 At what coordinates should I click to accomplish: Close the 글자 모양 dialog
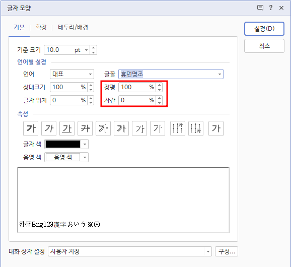coord(281,8)
